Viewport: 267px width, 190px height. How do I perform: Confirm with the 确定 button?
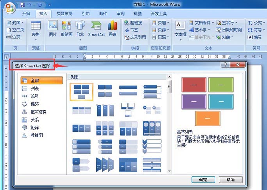pyautogui.click(x=203, y=179)
